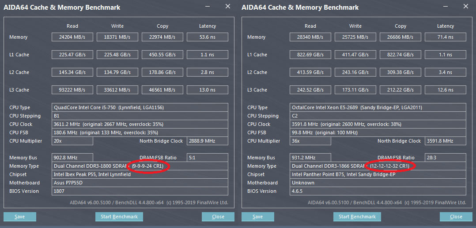This screenshot has width=476, height=228.
Task: Click the Asus P7P55D Motherboard field
Action: [140, 183]
